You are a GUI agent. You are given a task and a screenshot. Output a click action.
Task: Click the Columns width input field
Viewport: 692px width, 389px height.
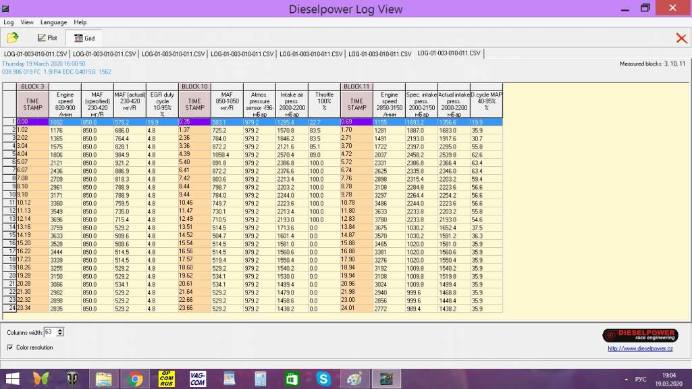(50, 332)
